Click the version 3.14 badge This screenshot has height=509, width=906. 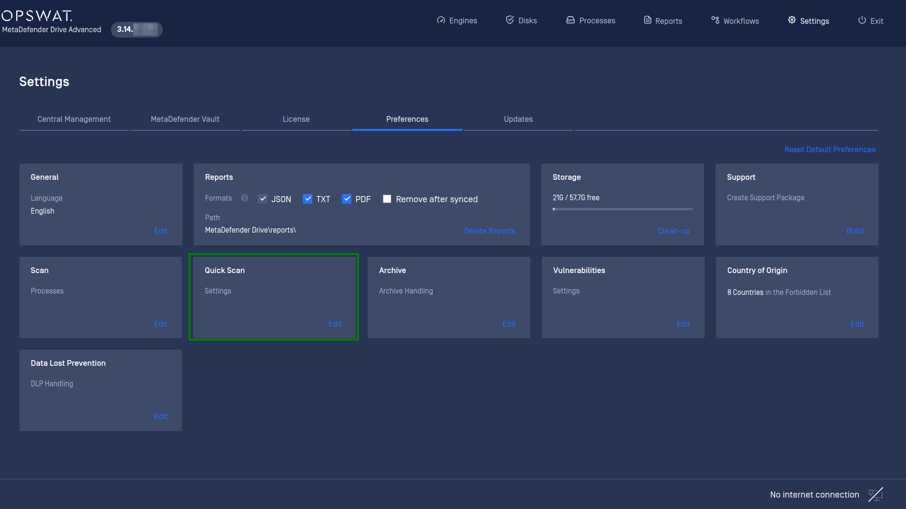pos(137,29)
